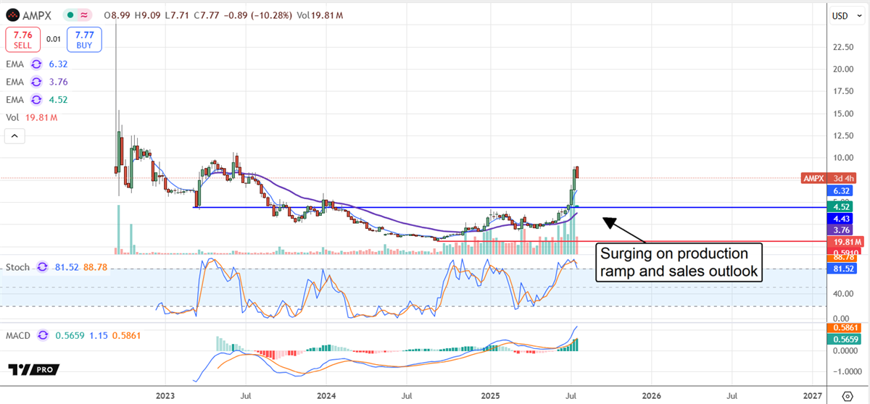Select the MACD indicator label
This screenshot has height=404, width=870.
pyautogui.click(x=19, y=335)
